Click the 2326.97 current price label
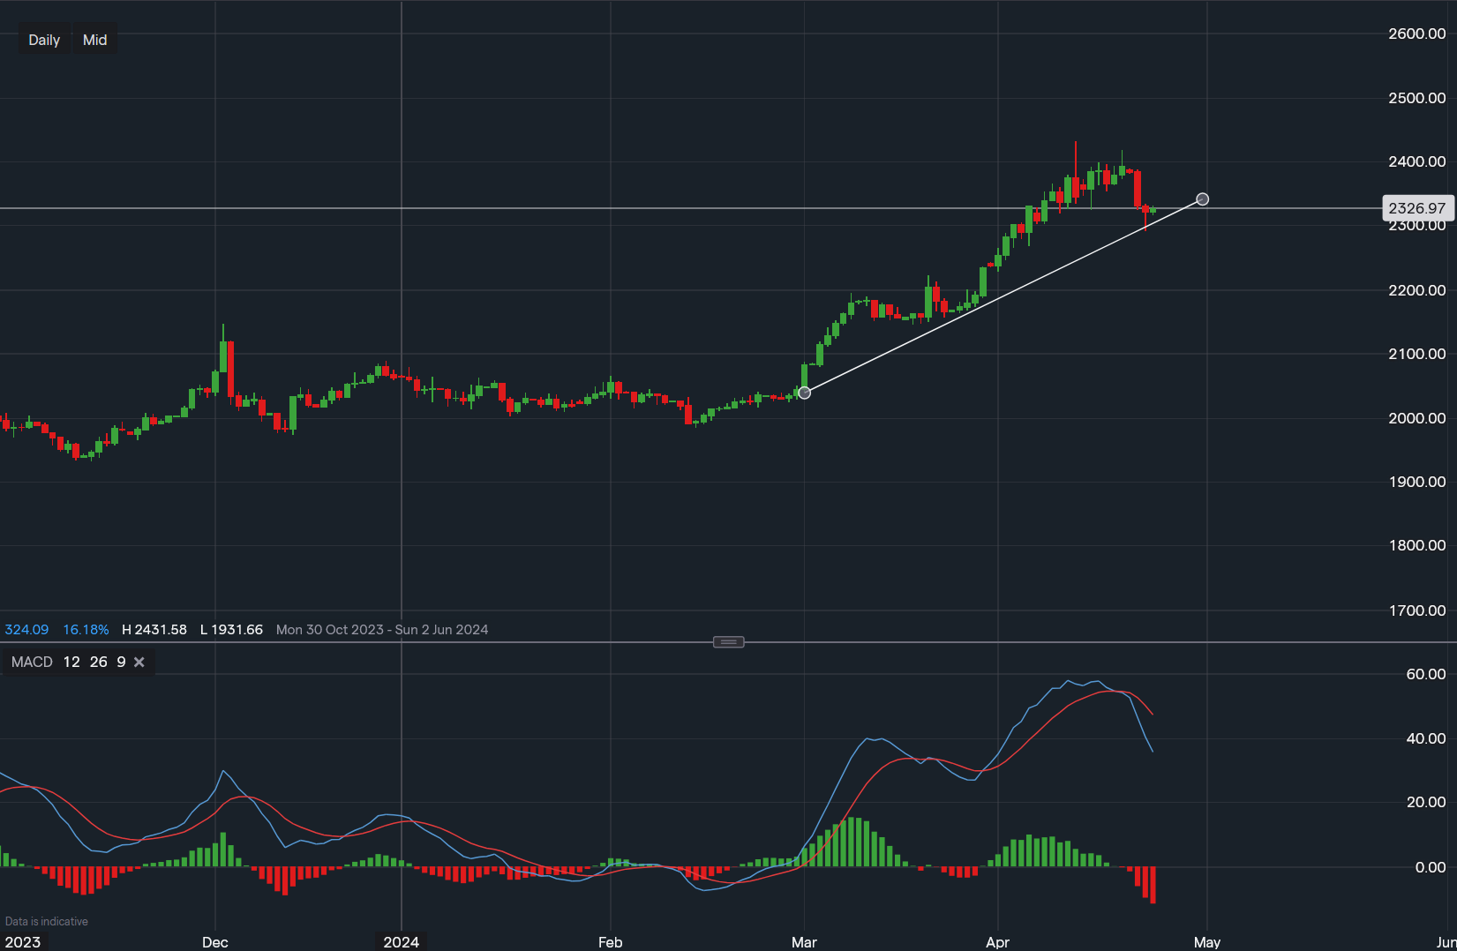This screenshot has height=951, width=1457. coord(1417,208)
